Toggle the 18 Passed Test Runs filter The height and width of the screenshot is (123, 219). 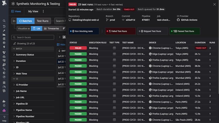(185, 31)
